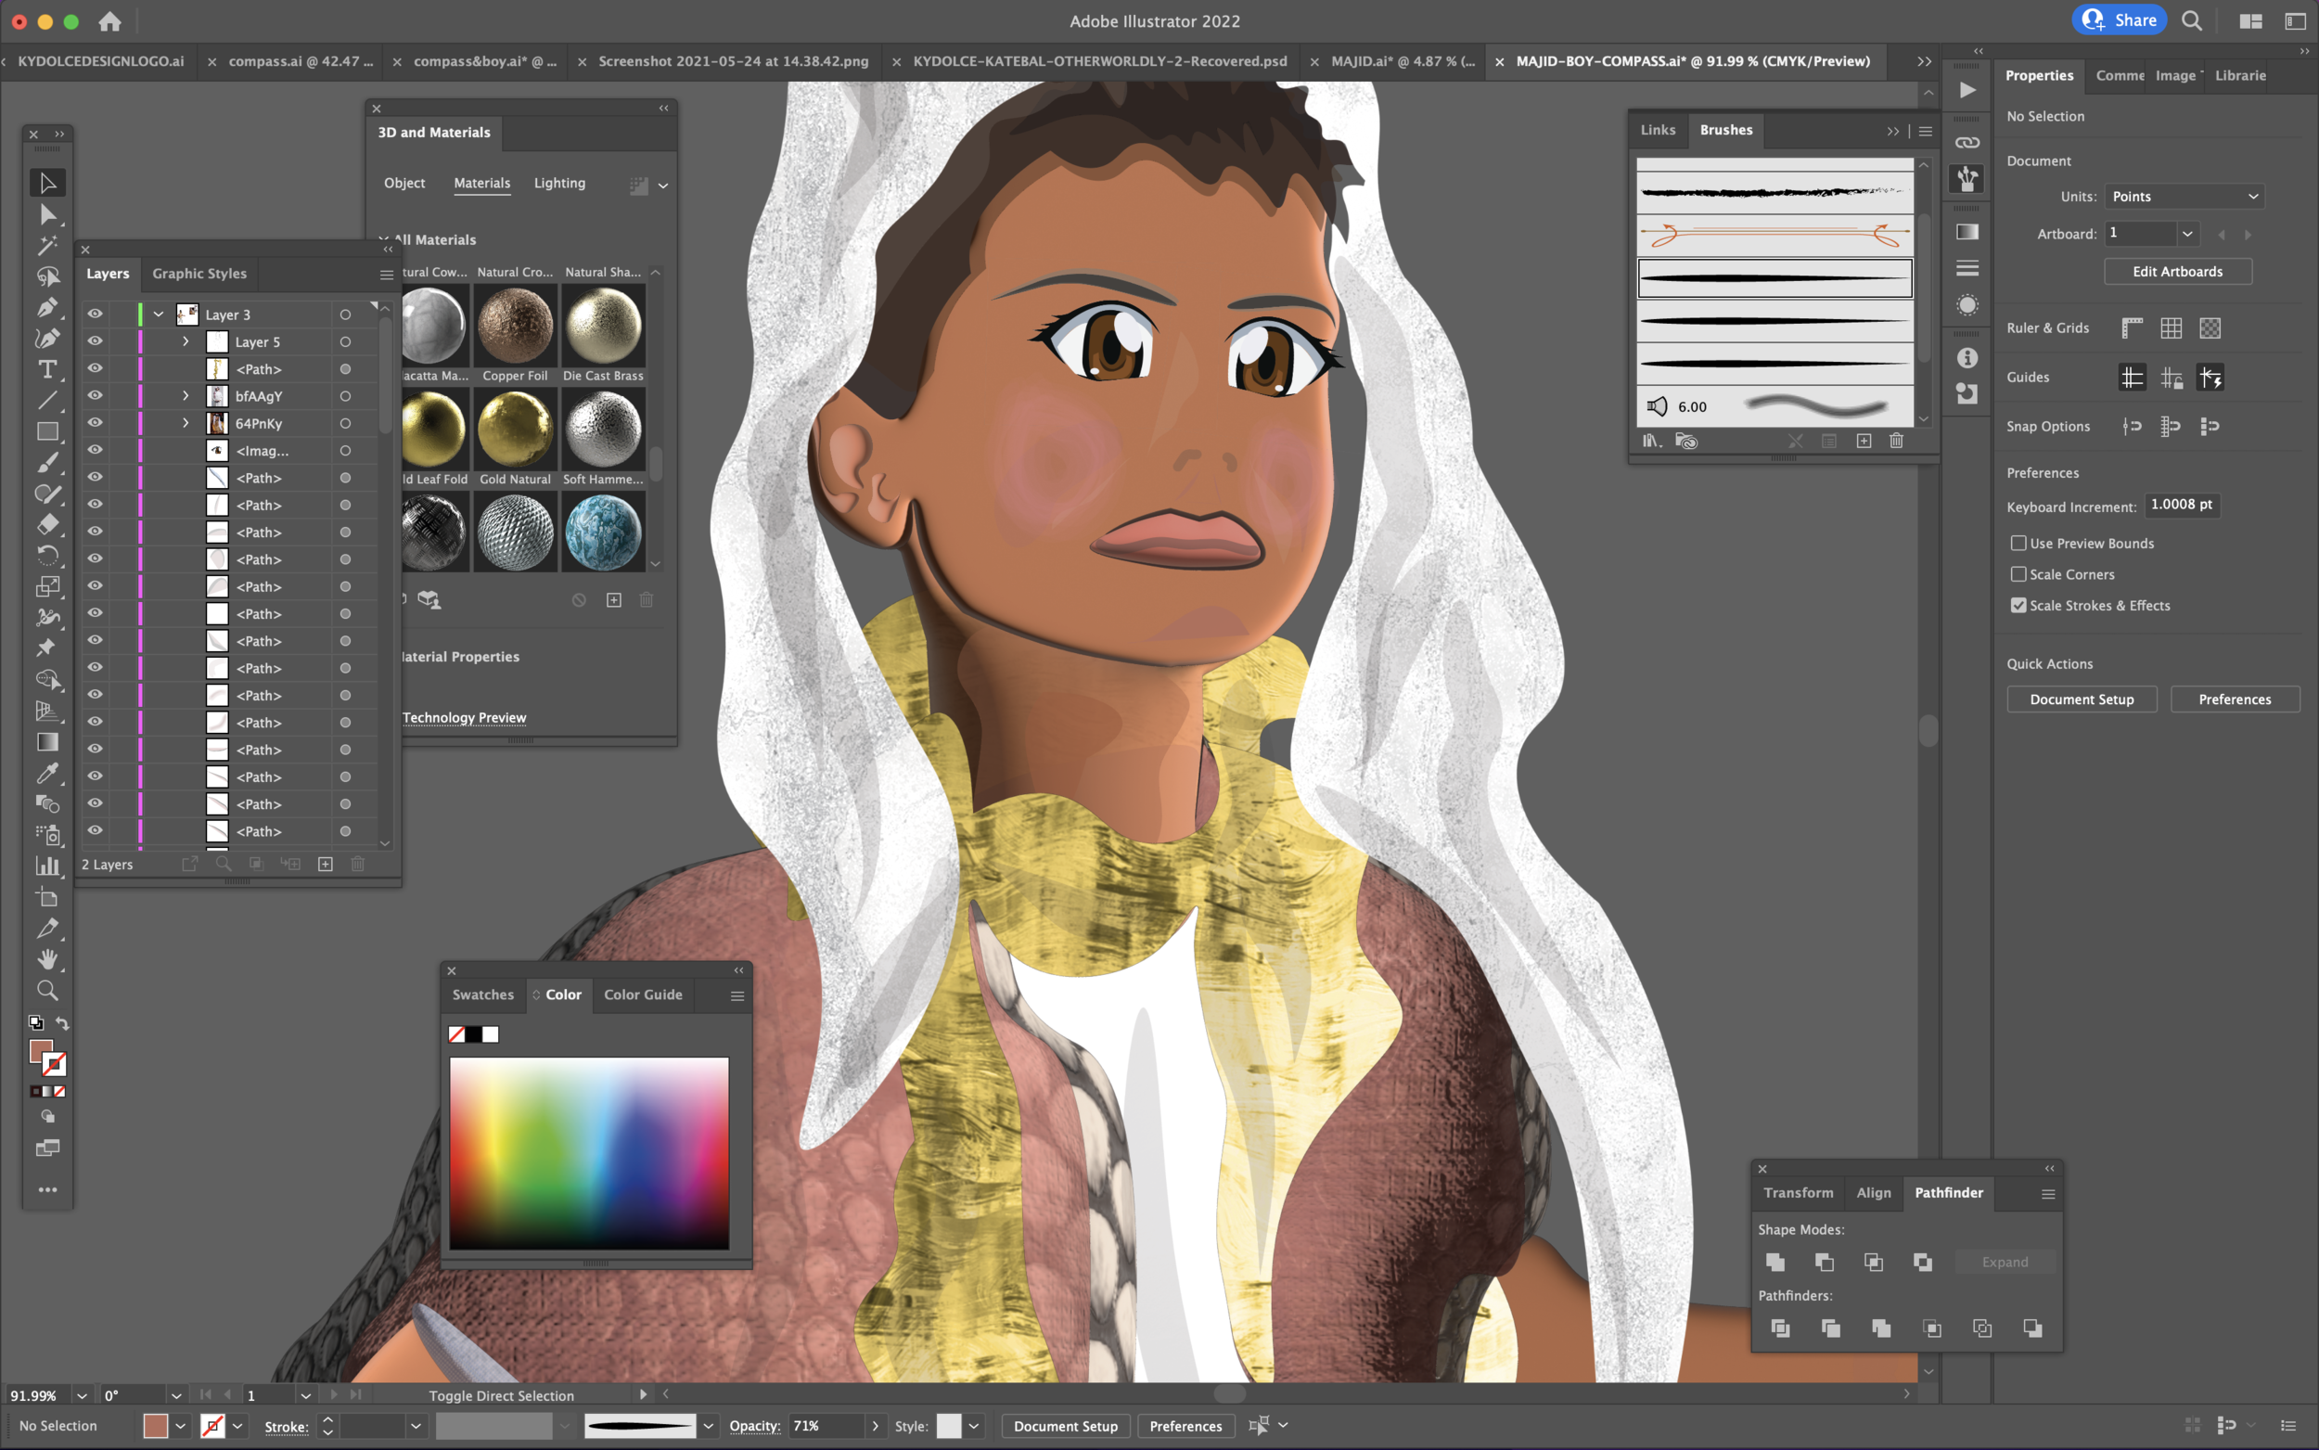Viewport: 2319px width, 1450px height.
Task: Switch to the Lighting tab
Action: [559, 183]
